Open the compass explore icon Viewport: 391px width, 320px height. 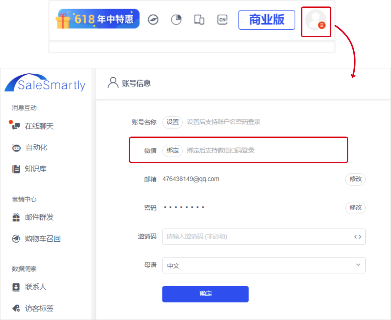click(153, 20)
